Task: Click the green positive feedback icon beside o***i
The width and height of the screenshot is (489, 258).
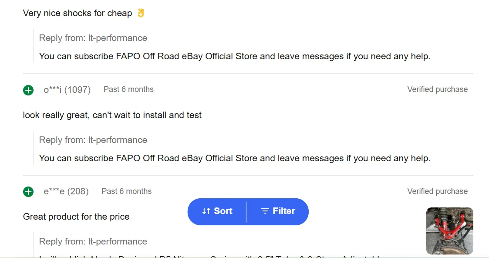Action: pos(28,90)
